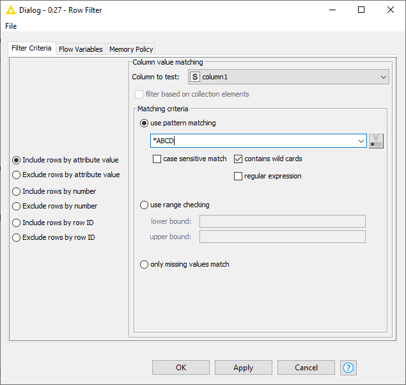
Task: Open the File menu
Action: pyautogui.click(x=11, y=26)
